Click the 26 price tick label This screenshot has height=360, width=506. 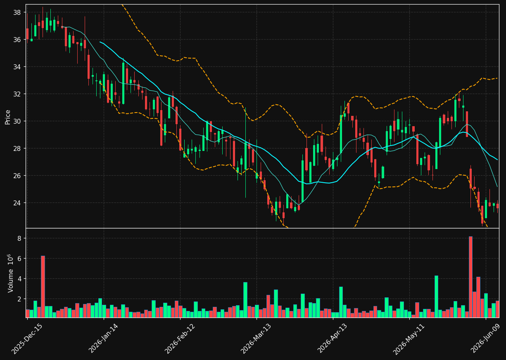point(17,176)
